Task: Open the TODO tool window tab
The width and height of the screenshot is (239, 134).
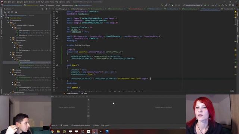Action: point(105,125)
